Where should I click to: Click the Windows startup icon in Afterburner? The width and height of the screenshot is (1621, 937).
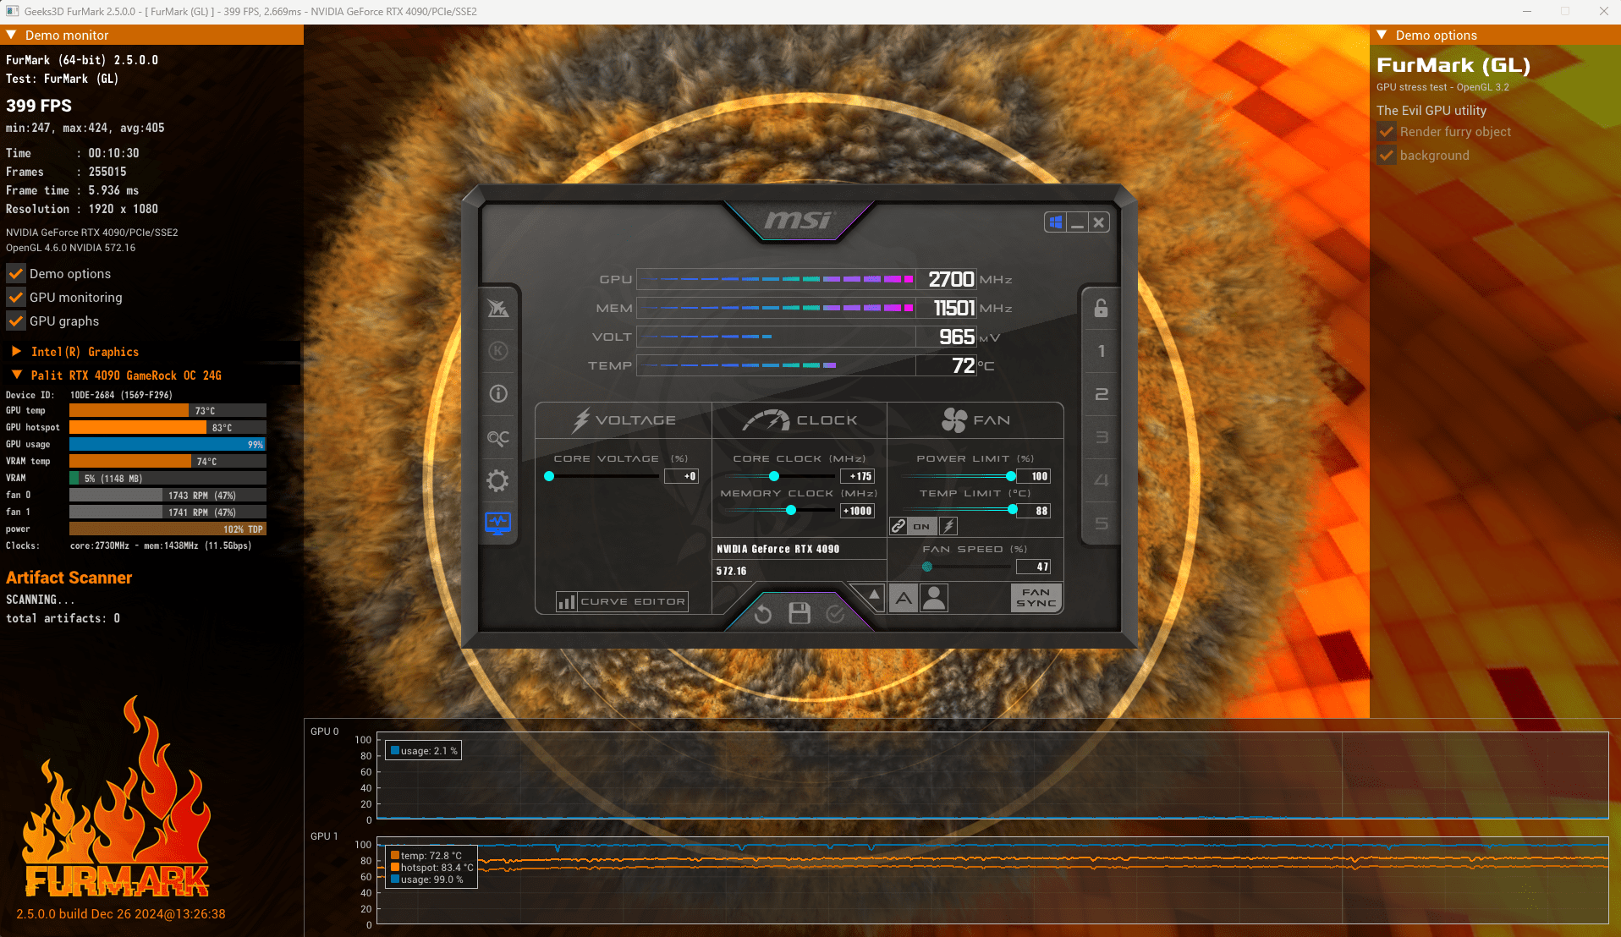1056,222
